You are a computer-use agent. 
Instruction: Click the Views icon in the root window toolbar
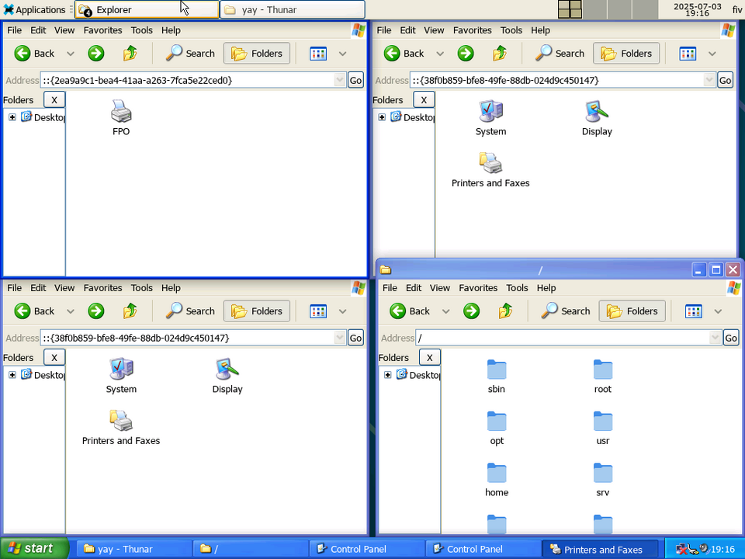coord(693,311)
